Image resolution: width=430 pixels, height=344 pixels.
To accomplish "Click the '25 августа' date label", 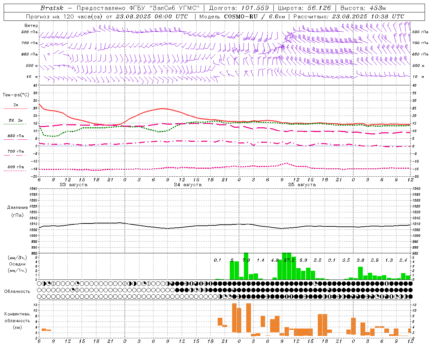I will tap(302, 185).
